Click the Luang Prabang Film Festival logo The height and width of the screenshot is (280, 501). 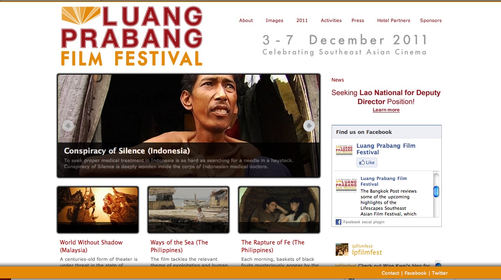pos(131,36)
